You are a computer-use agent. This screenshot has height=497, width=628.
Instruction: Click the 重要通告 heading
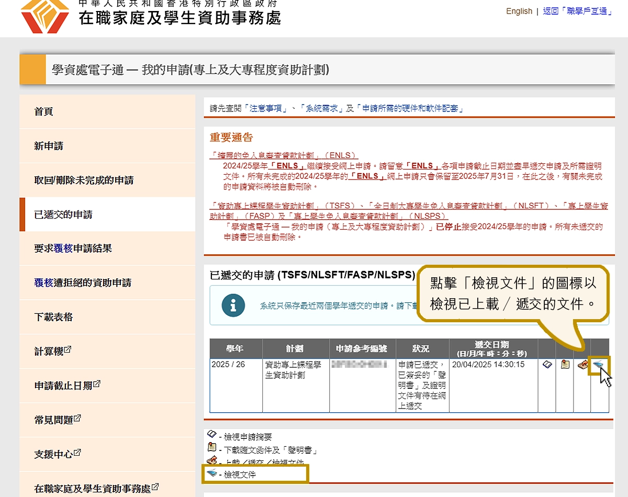pyautogui.click(x=231, y=138)
